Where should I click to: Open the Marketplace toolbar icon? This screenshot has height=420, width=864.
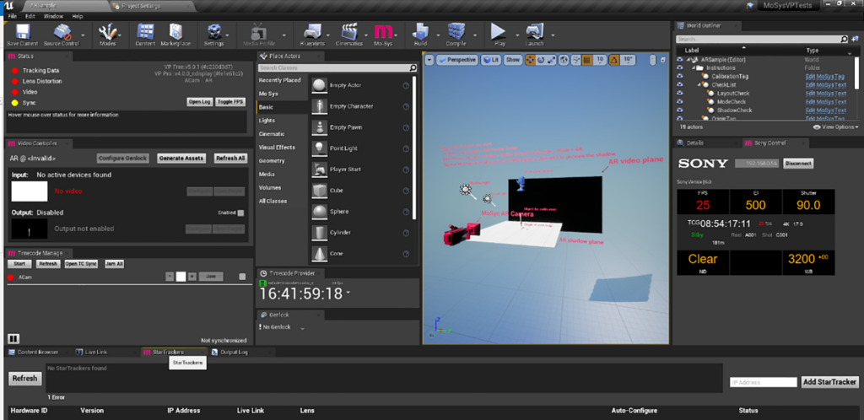point(175,34)
